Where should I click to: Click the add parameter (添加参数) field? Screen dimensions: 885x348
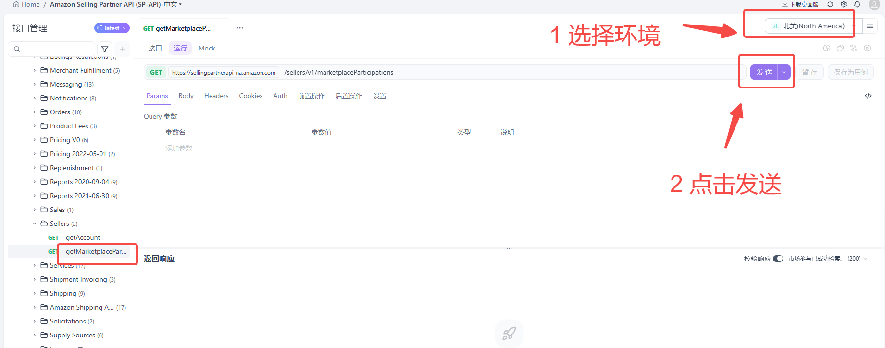pos(179,148)
